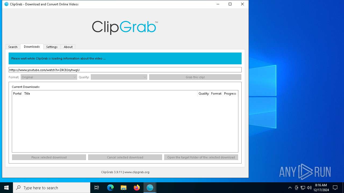The width and height of the screenshot is (344, 193).
Task: Click the Quality column header
Action: coord(203,94)
